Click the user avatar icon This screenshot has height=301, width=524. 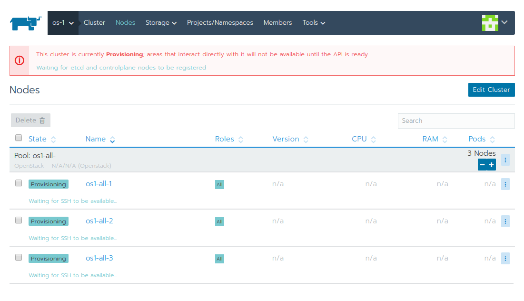(x=490, y=22)
